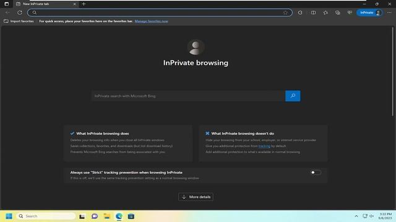396x222 pixels.
Task: Open Microsoft Store on the taskbar
Action: coord(131,216)
